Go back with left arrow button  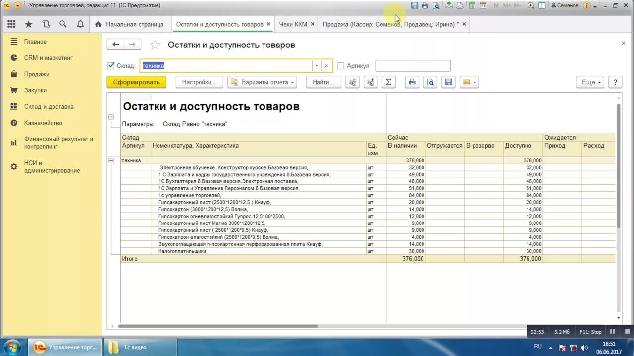coord(115,44)
